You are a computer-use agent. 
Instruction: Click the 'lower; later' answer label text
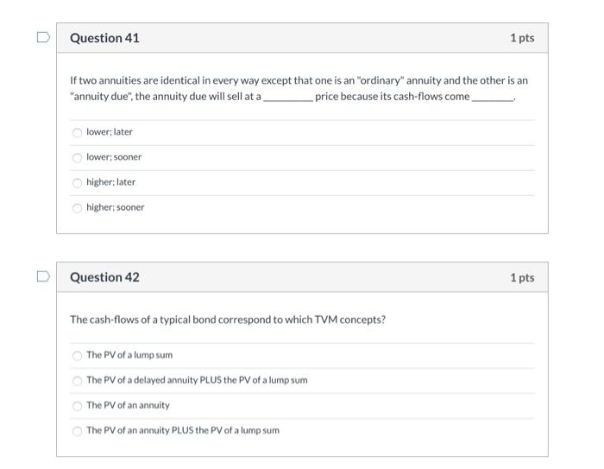tap(110, 132)
